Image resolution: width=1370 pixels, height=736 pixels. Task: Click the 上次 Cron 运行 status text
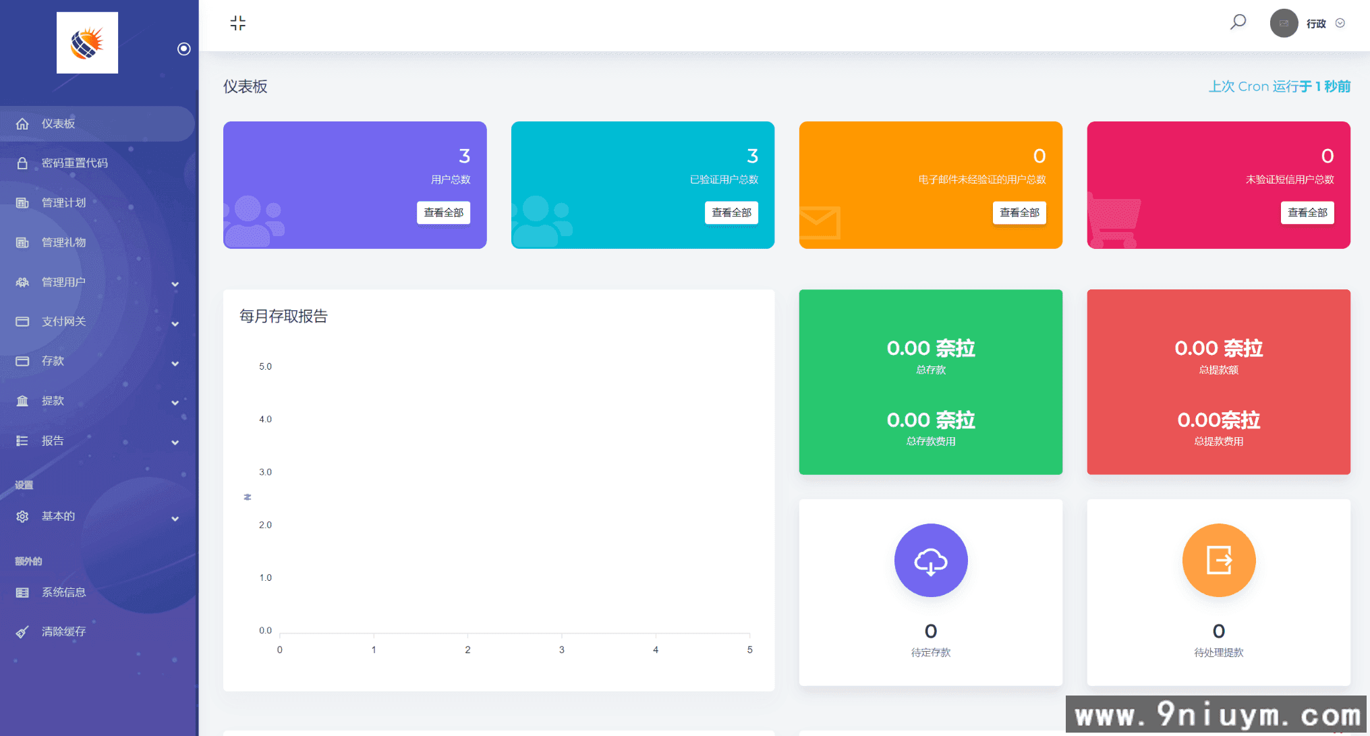[x=1279, y=86]
